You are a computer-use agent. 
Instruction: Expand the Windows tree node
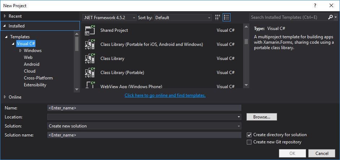[21, 51]
